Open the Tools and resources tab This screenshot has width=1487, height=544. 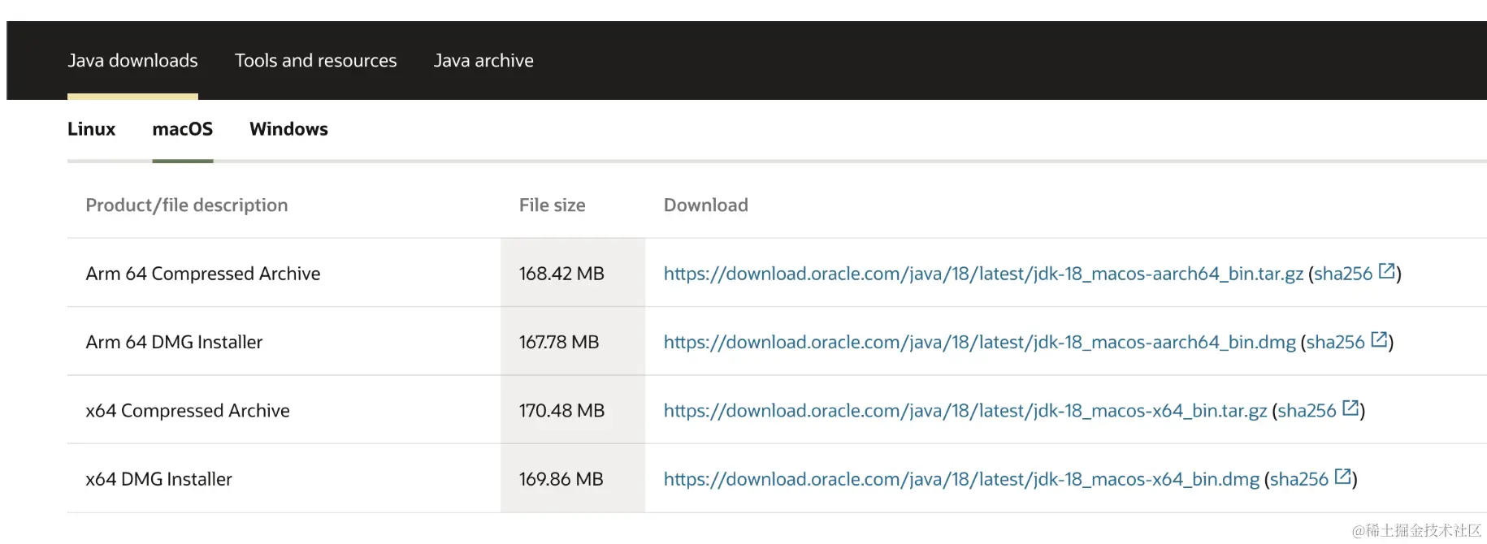315,61
